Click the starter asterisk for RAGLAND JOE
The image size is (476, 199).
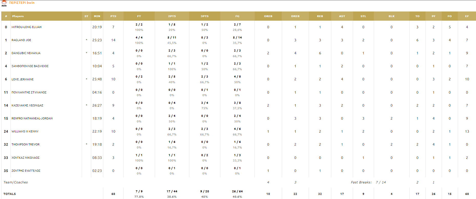pos(87,40)
